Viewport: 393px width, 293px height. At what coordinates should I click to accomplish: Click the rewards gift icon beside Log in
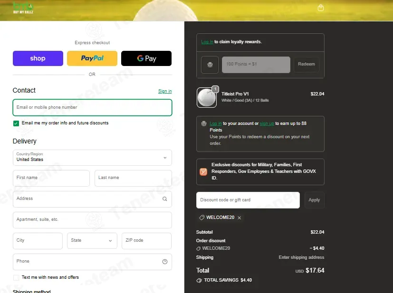point(204,123)
